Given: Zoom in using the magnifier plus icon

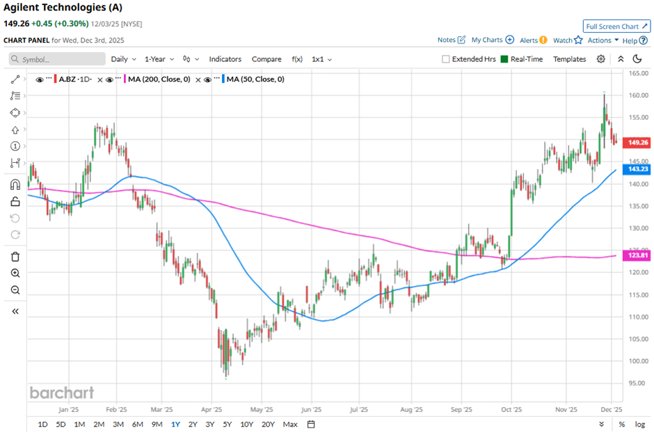Looking at the screenshot, I should coord(15,274).
